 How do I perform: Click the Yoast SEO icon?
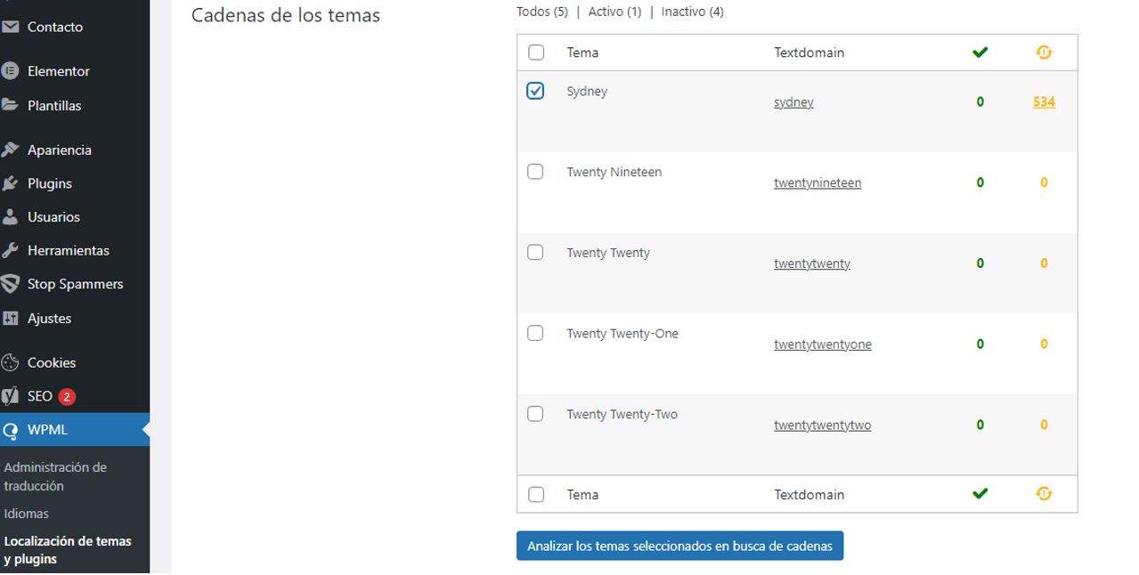(x=10, y=396)
